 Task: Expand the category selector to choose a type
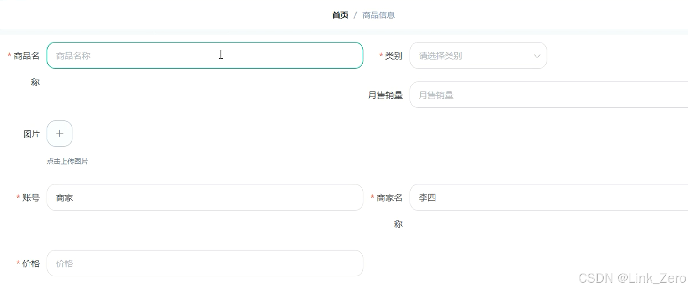[x=477, y=55]
